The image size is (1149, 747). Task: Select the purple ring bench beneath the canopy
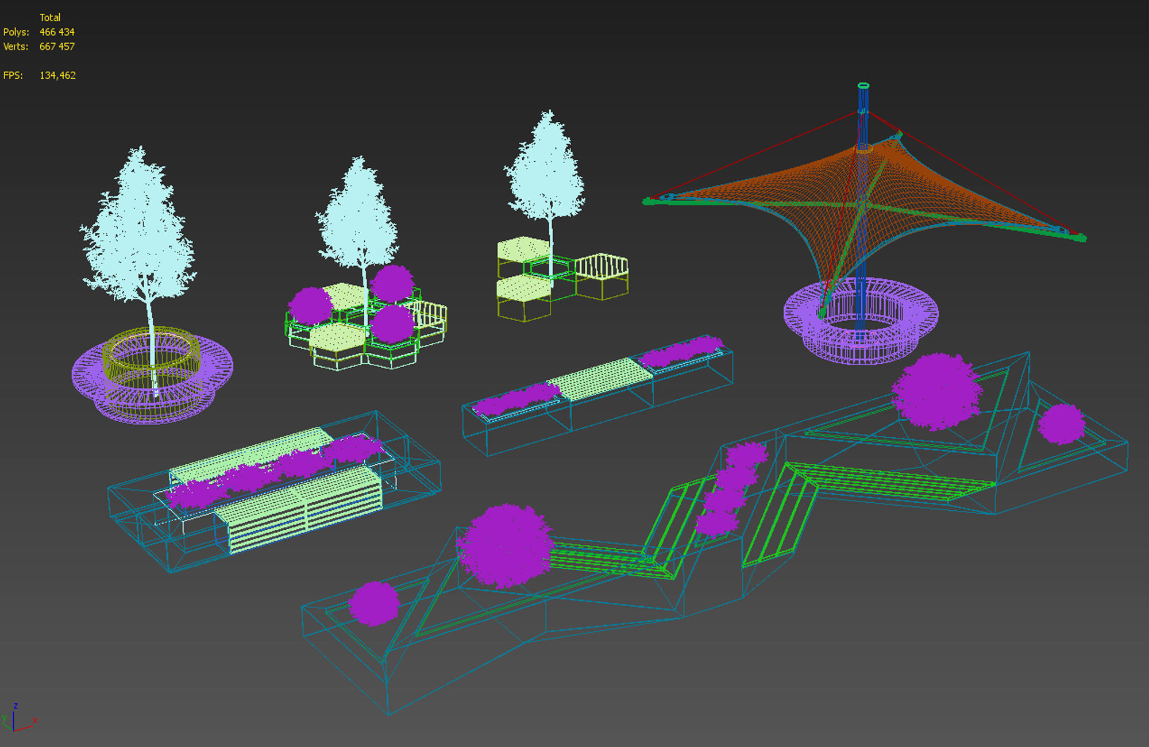pyautogui.click(x=861, y=321)
